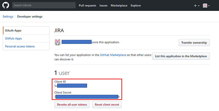Image resolution: width=219 pixels, height=111 pixels.
Task: Click the JIRA application heading
Action: tap(59, 30)
